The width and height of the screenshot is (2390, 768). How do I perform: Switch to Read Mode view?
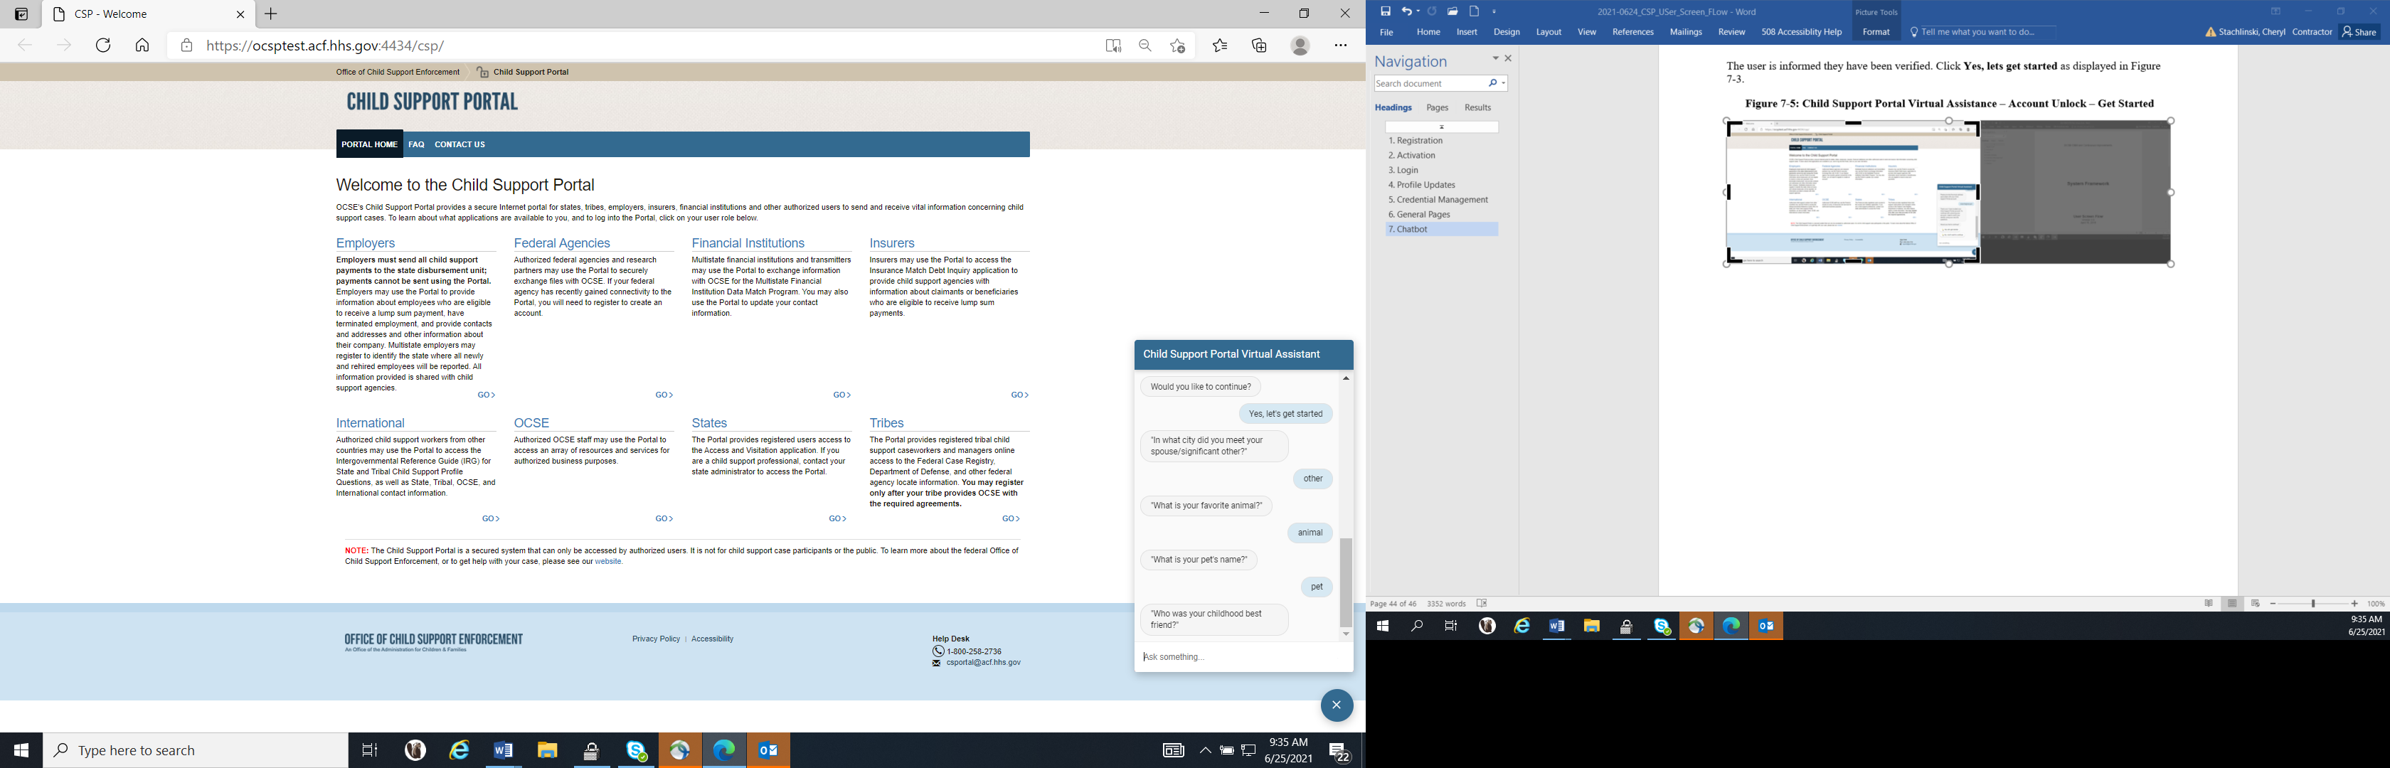[2208, 604]
